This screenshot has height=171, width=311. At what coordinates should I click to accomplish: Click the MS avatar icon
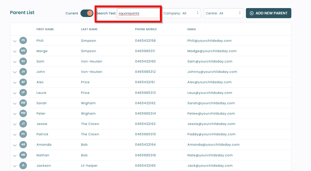[23, 51]
